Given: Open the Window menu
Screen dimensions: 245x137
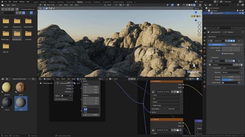Looking at the screenshot, I should pyautogui.click(x=22, y=2).
